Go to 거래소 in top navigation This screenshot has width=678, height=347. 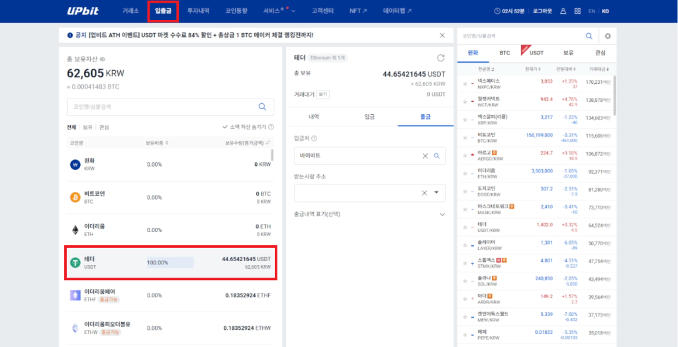pos(130,11)
